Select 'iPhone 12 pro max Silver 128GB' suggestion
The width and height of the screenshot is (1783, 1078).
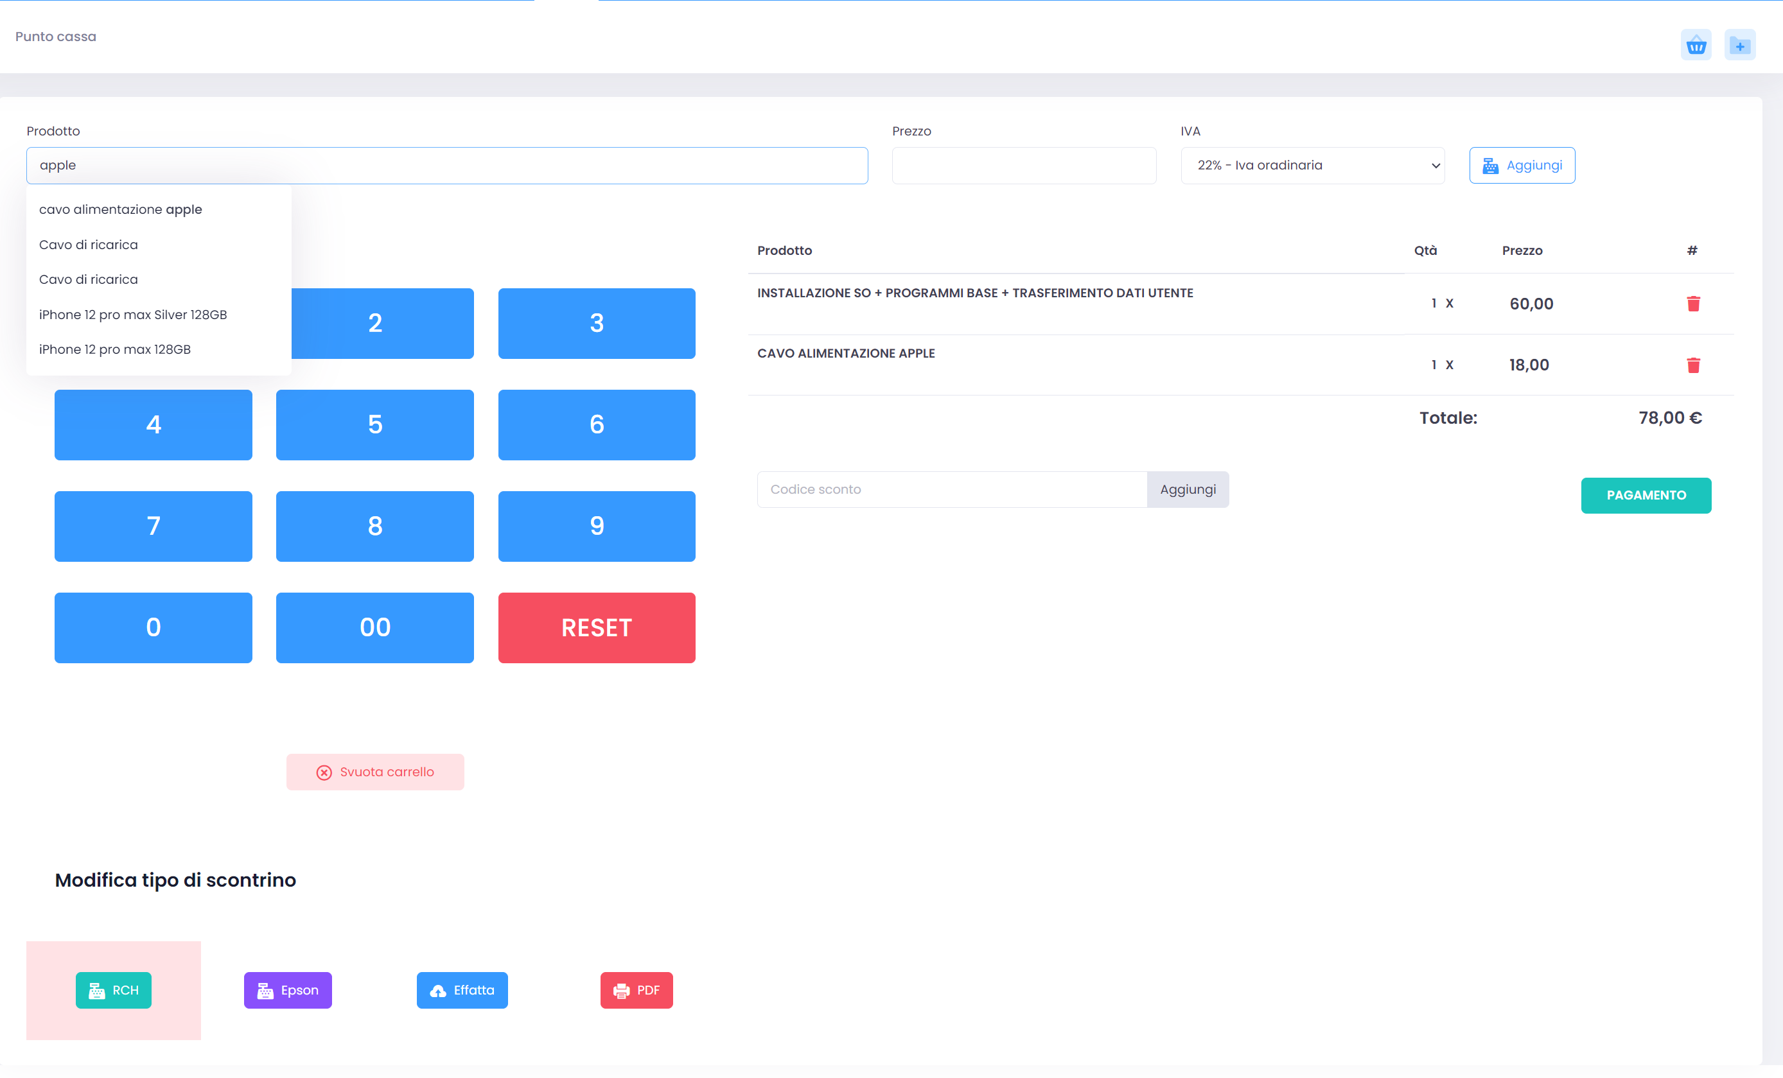pos(132,315)
